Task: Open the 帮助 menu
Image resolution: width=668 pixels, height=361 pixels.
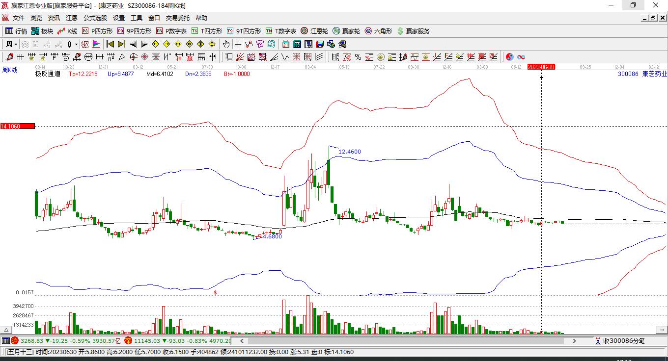Action: point(201,18)
